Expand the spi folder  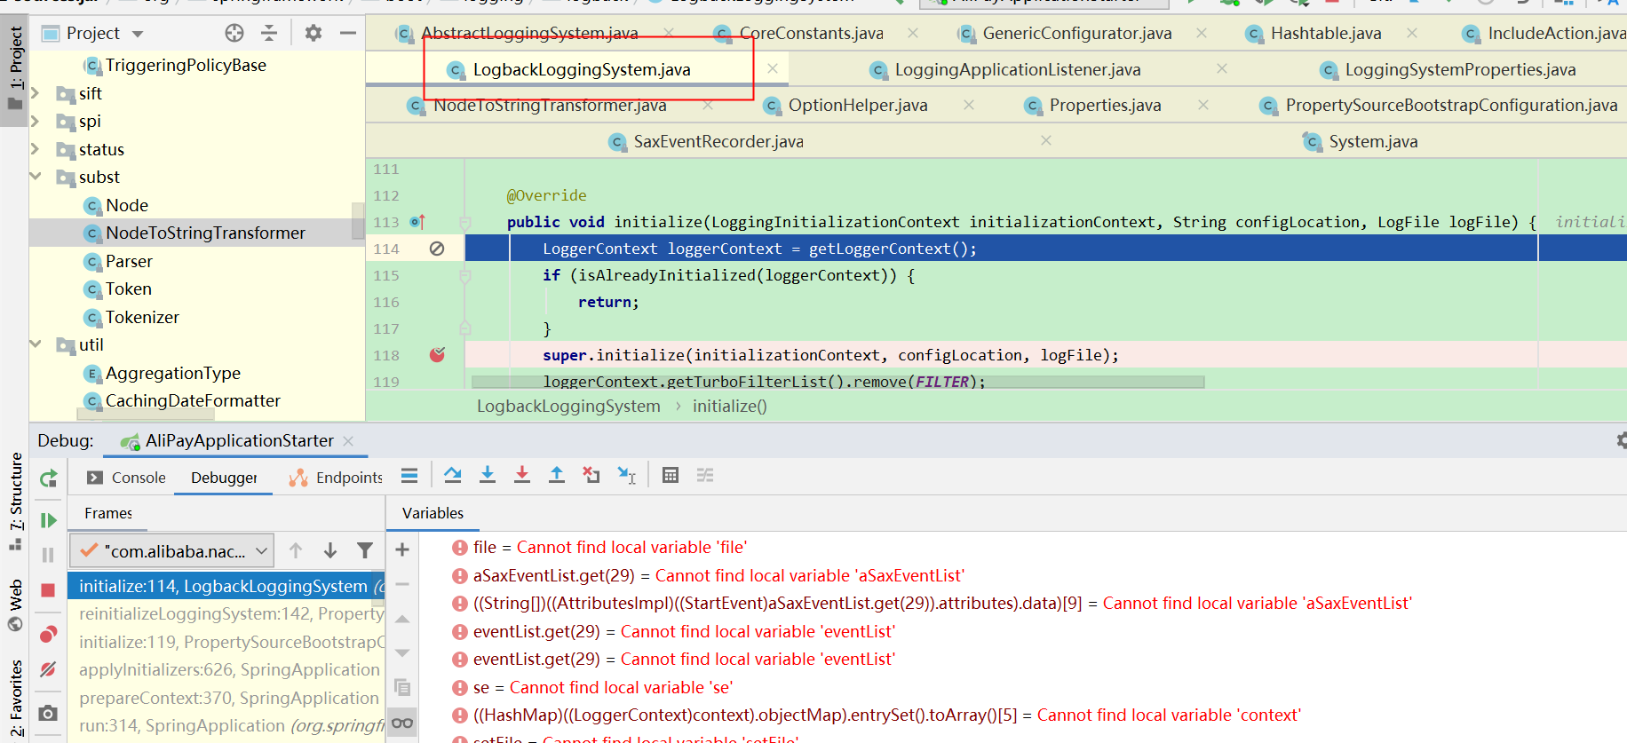pos(36,121)
